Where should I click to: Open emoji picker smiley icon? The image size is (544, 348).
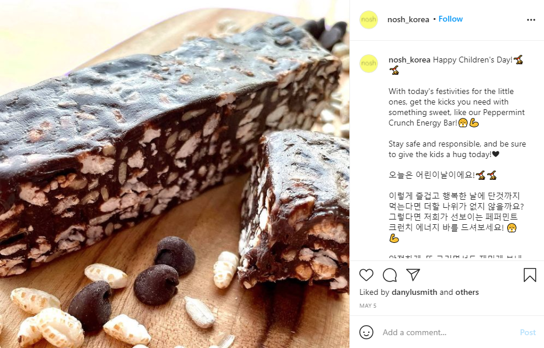[x=366, y=332]
